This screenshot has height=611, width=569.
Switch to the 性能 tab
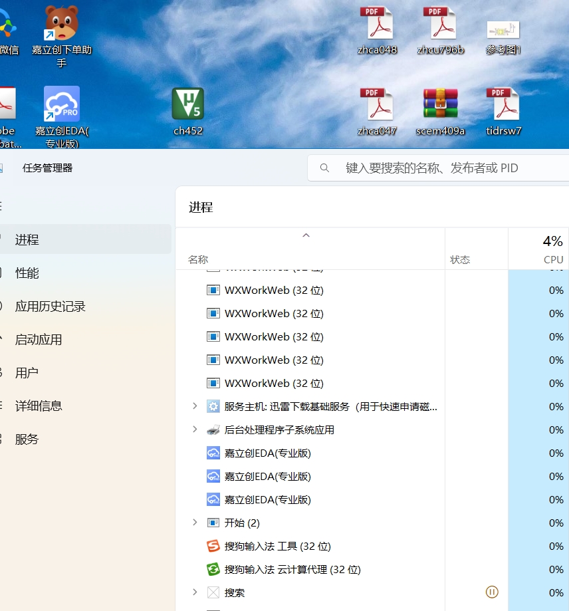coord(27,273)
